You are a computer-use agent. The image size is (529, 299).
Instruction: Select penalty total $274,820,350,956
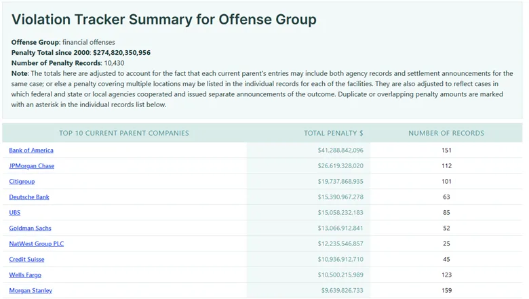(122, 53)
